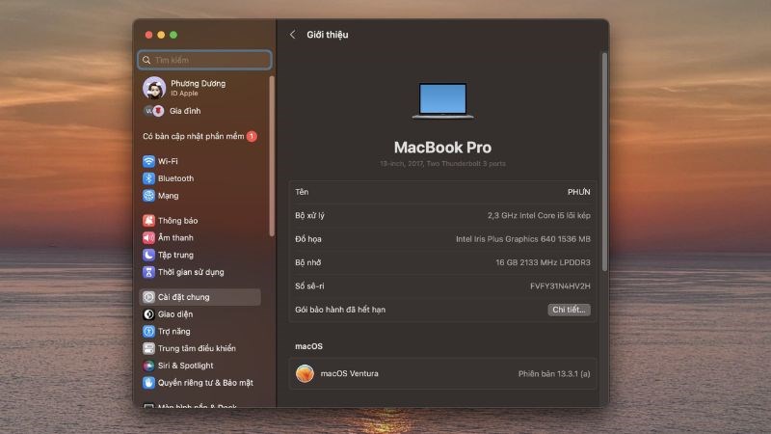Click the main pane vertical scrollbar

[604, 161]
